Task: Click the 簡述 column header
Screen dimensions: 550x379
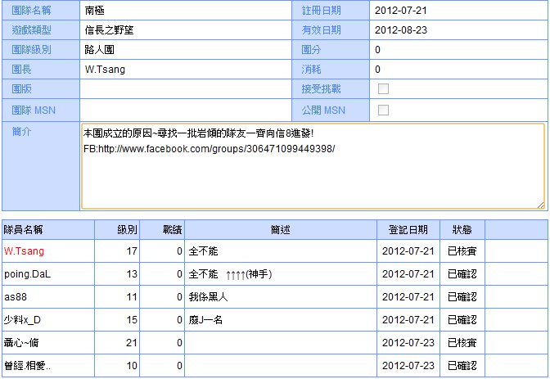Action: tap(281, 230)
